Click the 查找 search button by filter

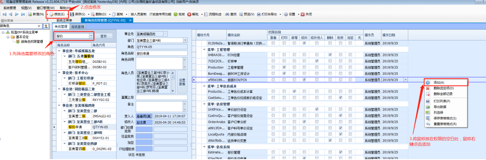pos(104,36)
